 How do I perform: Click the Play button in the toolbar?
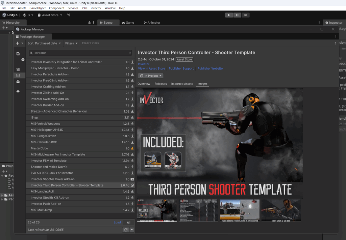tap(229, 15)
